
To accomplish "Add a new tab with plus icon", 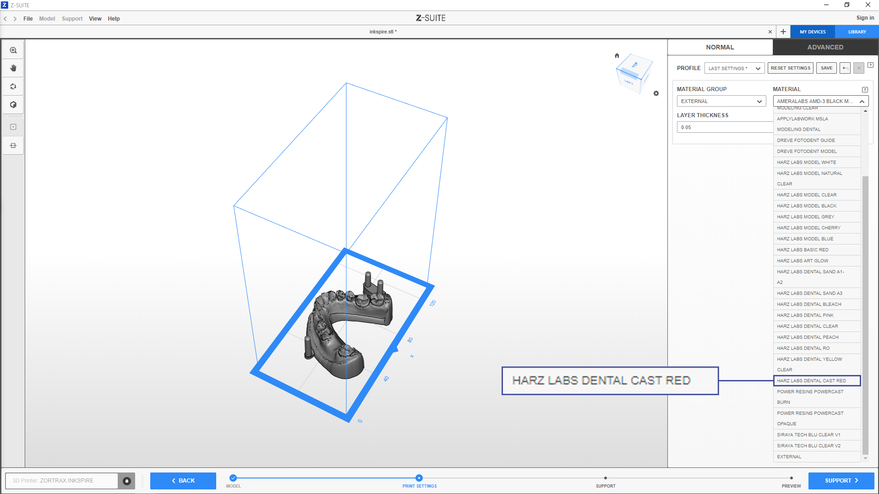I will pyautogui.click(x=783, y=32).
